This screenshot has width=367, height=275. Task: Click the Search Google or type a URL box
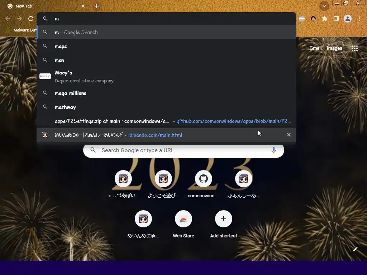click(183, 150)
